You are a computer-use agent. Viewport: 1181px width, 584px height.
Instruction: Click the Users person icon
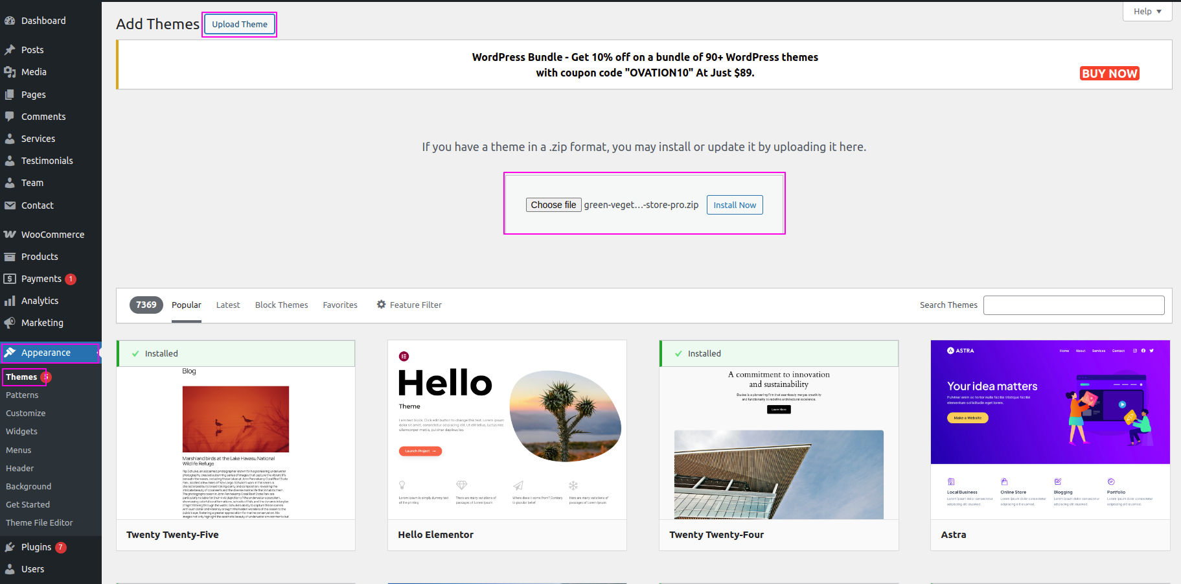click(10, 569)
